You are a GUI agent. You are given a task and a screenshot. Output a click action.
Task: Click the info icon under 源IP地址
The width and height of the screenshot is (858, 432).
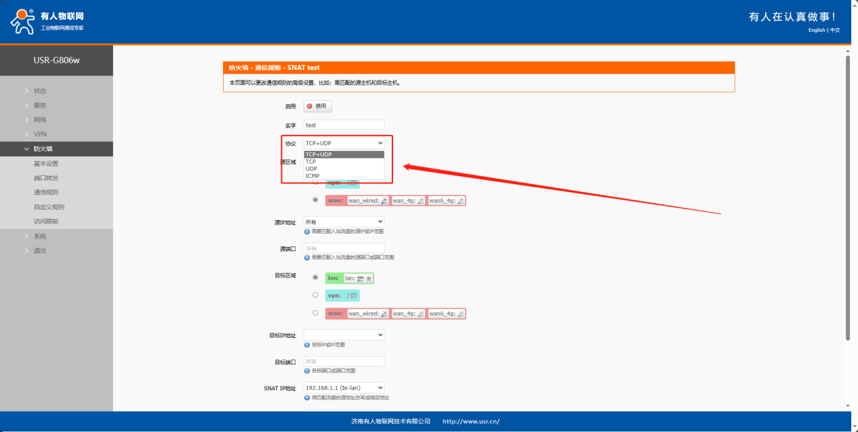click(307, 232)
